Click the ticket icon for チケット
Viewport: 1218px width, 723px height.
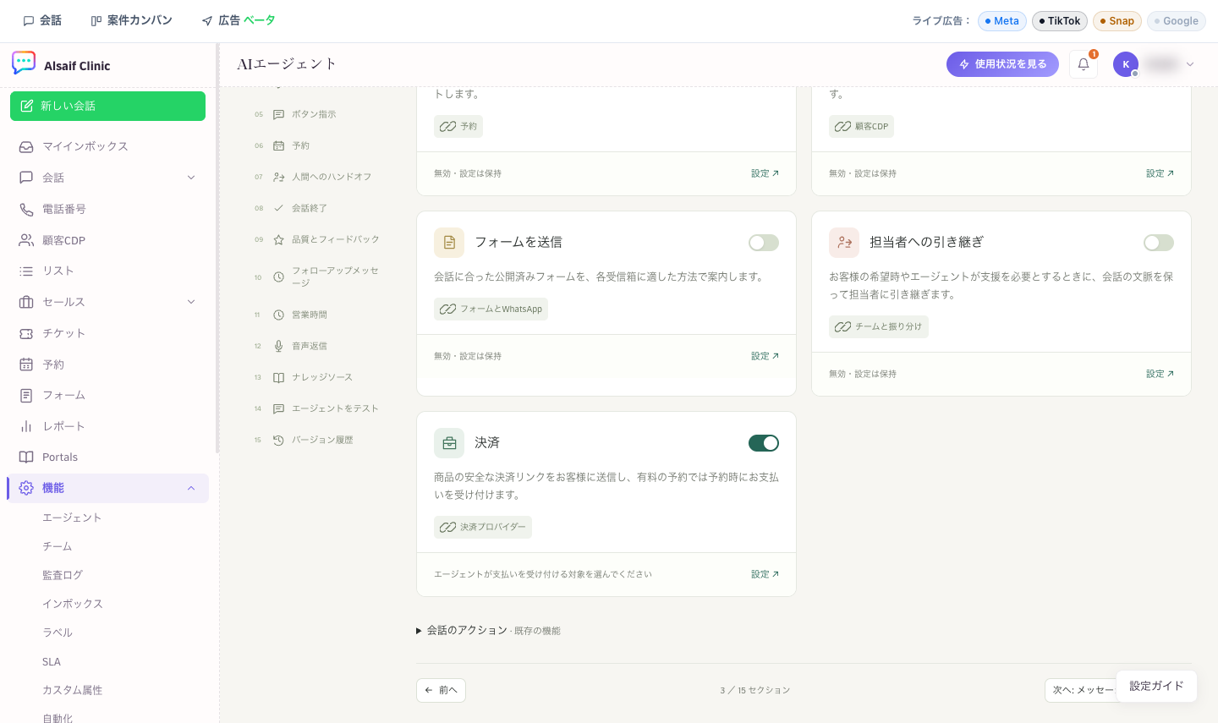pyautogui.click(x=26, y=333)
